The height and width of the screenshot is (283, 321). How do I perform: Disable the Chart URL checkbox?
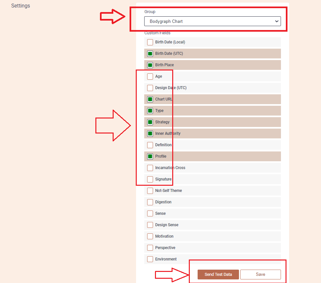click(x=150, y=99)
